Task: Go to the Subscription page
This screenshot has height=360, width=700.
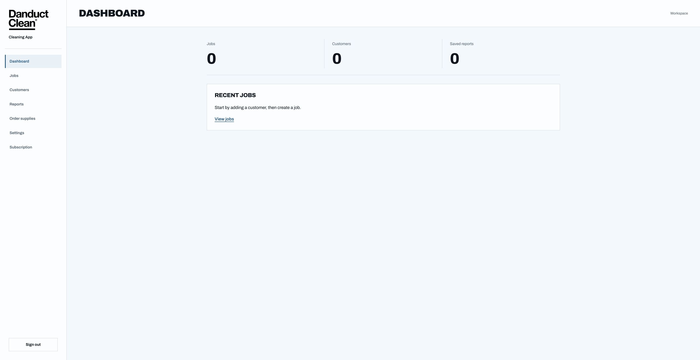Action: [33, 147]
